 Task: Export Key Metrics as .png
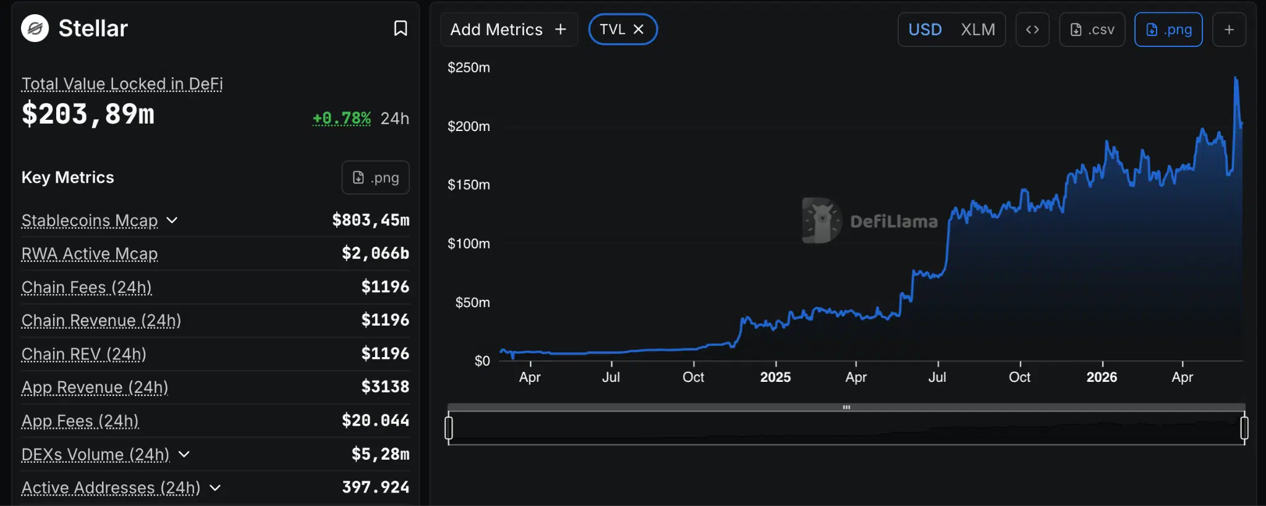(376, 178)
